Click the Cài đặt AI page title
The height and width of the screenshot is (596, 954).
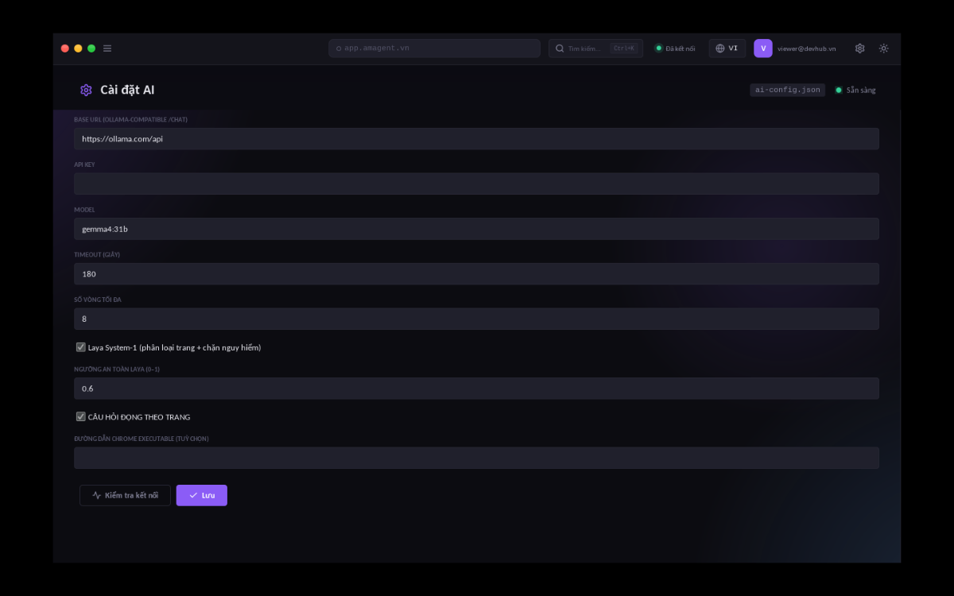click(x=127, y=90)
